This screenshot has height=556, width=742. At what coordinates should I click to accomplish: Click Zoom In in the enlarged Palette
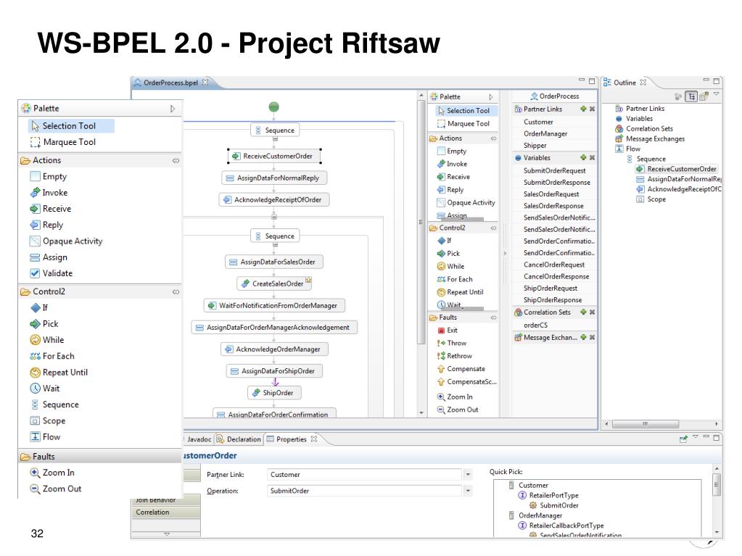coord(52,473)
